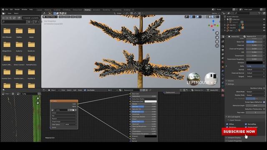Click node editor zoom icon in image editor
The image size is (267, 150).
click(x=38, y=98)
